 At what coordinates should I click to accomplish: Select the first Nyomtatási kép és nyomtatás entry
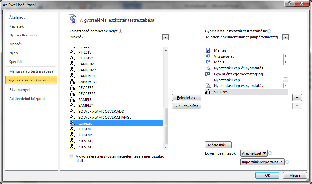click(247, 68)
